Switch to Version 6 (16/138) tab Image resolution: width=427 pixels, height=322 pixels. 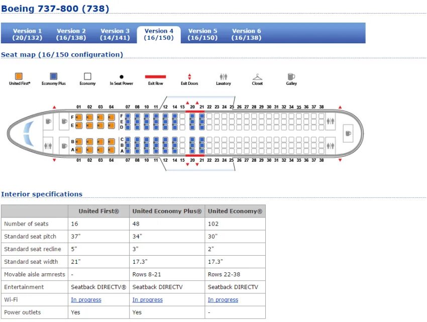click(247, 34)
